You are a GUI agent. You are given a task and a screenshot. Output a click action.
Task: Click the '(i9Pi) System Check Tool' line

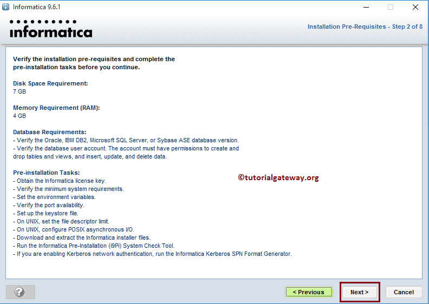click(x=94, y=246)
